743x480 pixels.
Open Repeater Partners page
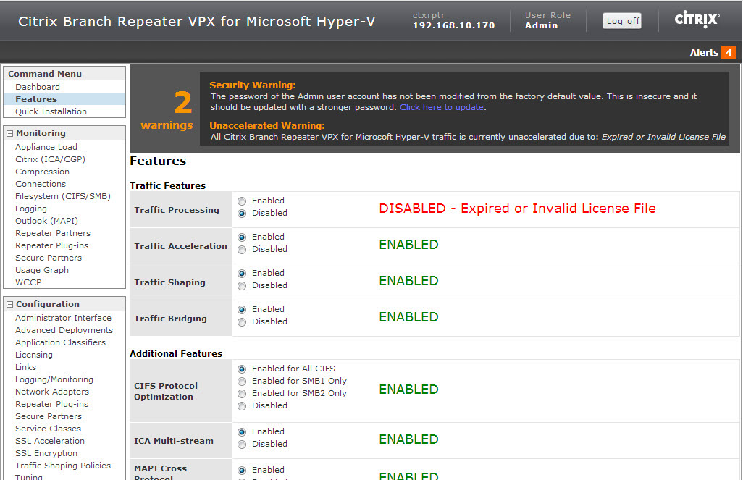(x=53, y=233)
